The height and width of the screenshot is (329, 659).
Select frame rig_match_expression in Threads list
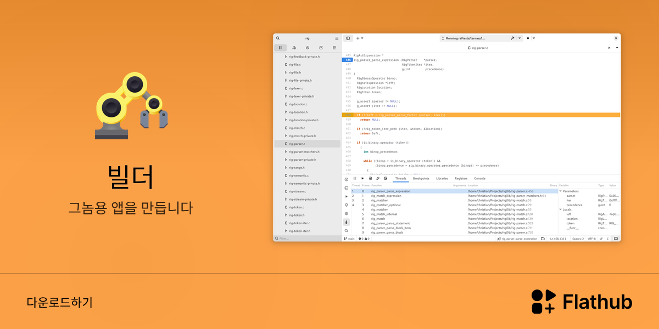click(454, 196)
